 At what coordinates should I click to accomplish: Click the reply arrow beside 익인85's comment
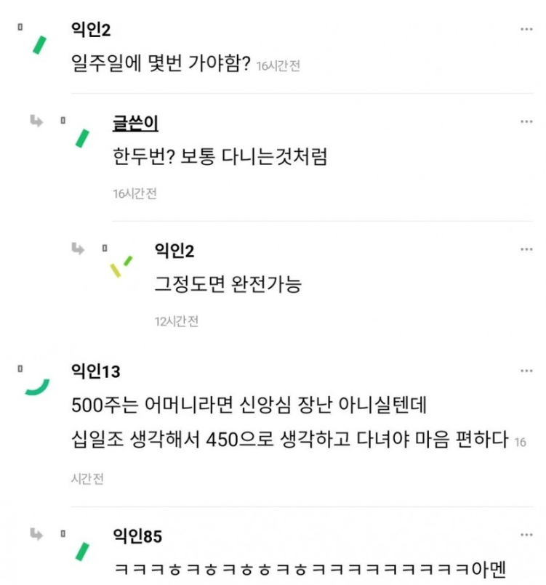coord(36,535)
